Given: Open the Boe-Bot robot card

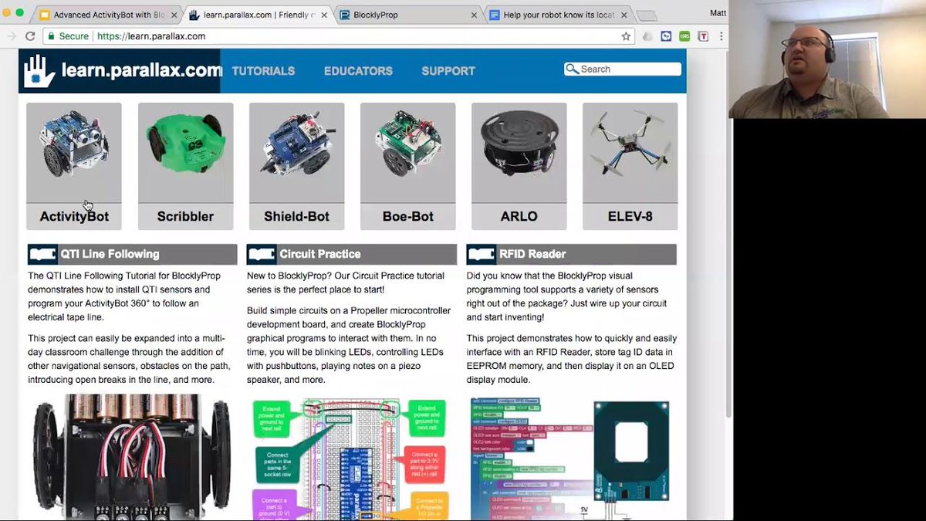Looking at the screenshot, I should [407, 166].
